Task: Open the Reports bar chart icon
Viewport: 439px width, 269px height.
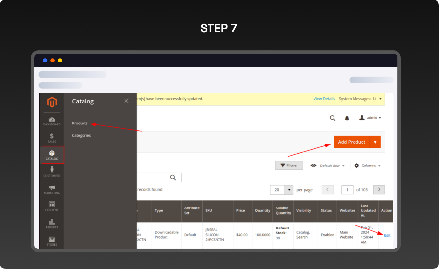Action: [52, 224]
